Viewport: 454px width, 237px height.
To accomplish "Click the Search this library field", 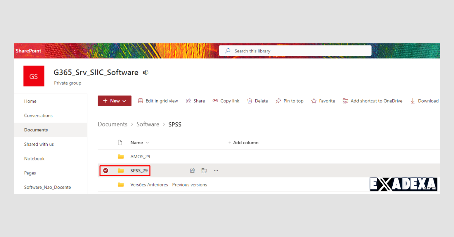I will coord(295,51).
